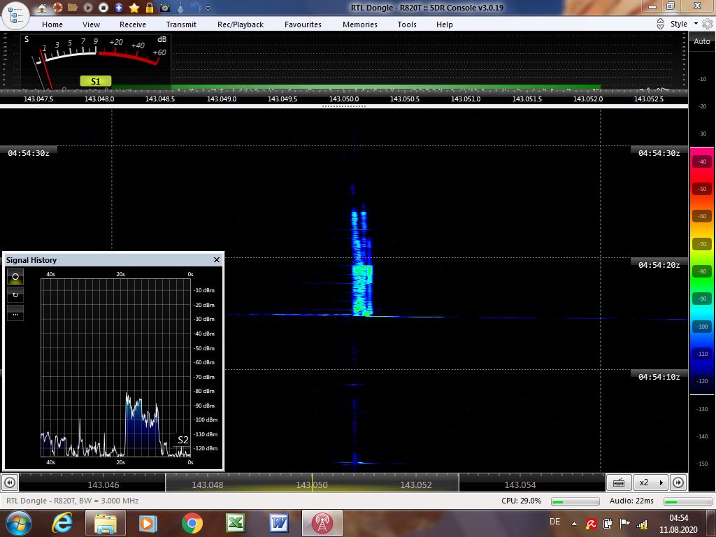The height and width of the screenshot is (537, 716).
Task: Open Windows Explorer from the taskbar
Action: point(105,523)
